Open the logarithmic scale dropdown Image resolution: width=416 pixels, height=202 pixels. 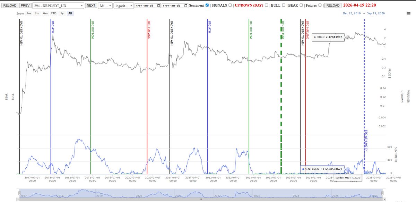(123, 6)
